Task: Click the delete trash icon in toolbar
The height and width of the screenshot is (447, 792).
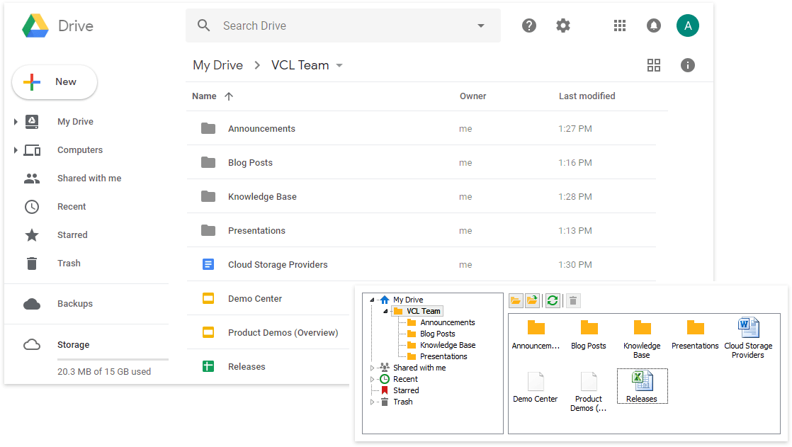Action: point(573,301)
